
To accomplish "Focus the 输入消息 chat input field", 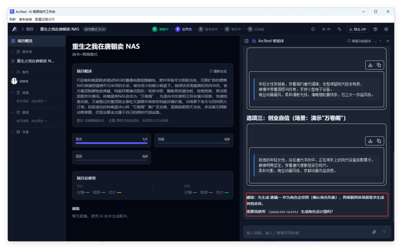I will pos(308,233).
